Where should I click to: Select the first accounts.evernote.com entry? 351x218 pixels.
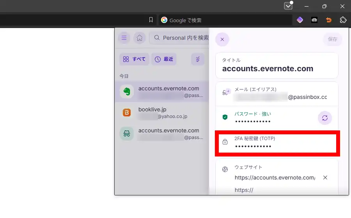[x=162, y=91]
